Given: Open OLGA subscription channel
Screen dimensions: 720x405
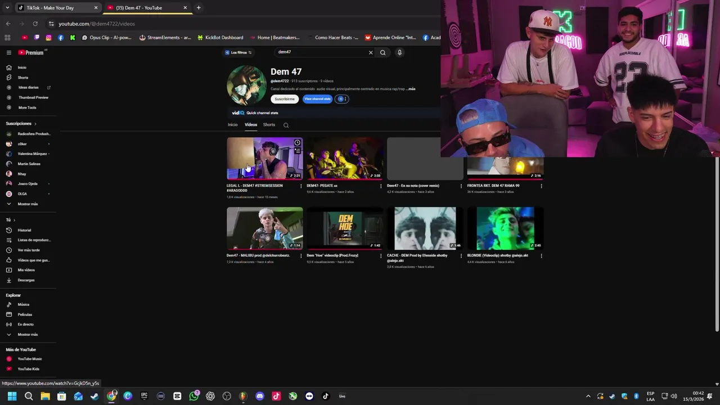Looking at the screenshot, I should (x=22, y=193).
